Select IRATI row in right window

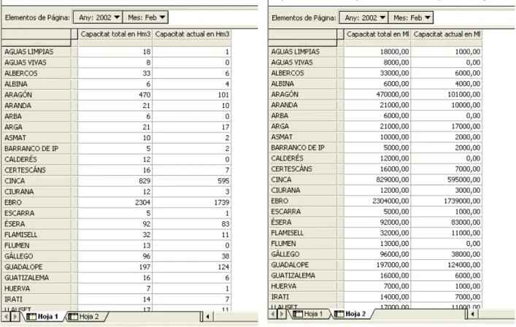click(x=303, y=297)
